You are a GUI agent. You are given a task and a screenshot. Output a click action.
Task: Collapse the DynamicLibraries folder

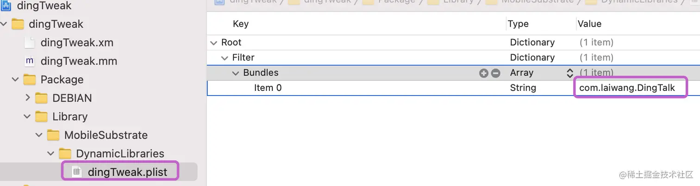click(x=51, y=154)
